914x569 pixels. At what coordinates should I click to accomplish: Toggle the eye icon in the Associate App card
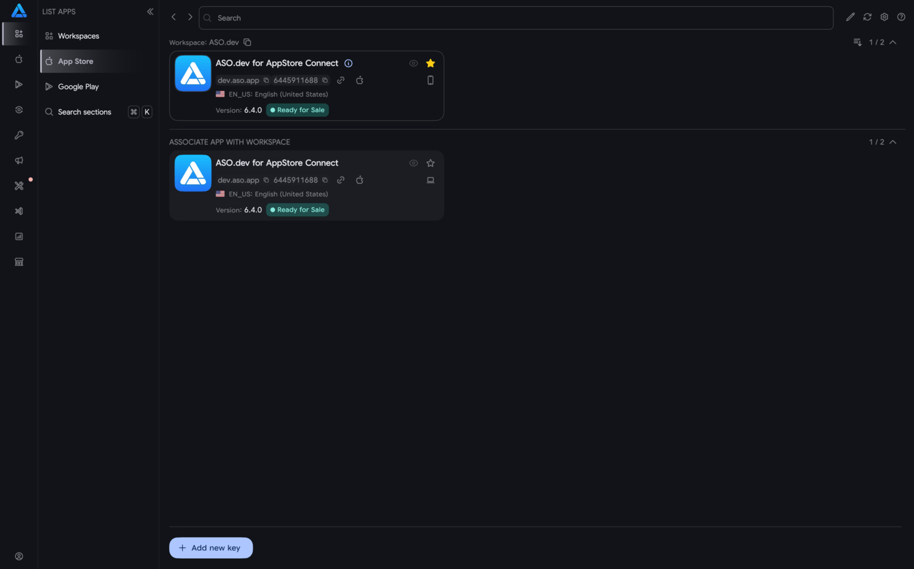click(x=414, y=163)
